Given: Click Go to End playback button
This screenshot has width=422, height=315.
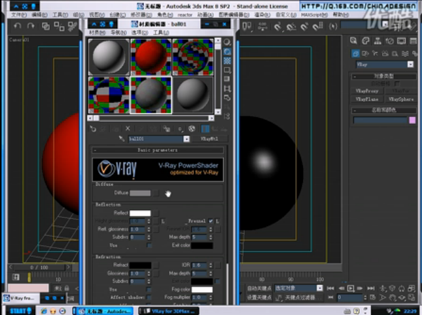Looking at the screenshot, I should point(371,288).
